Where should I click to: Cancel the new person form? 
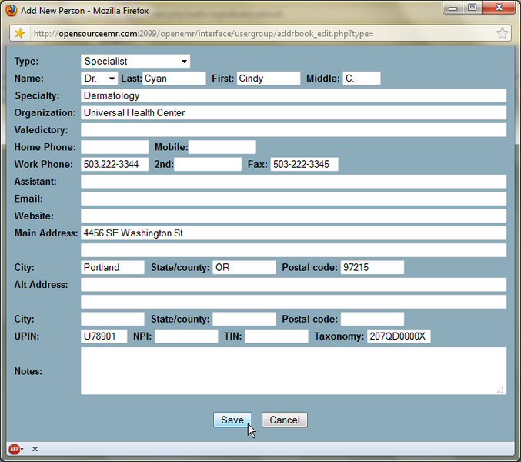285,420
